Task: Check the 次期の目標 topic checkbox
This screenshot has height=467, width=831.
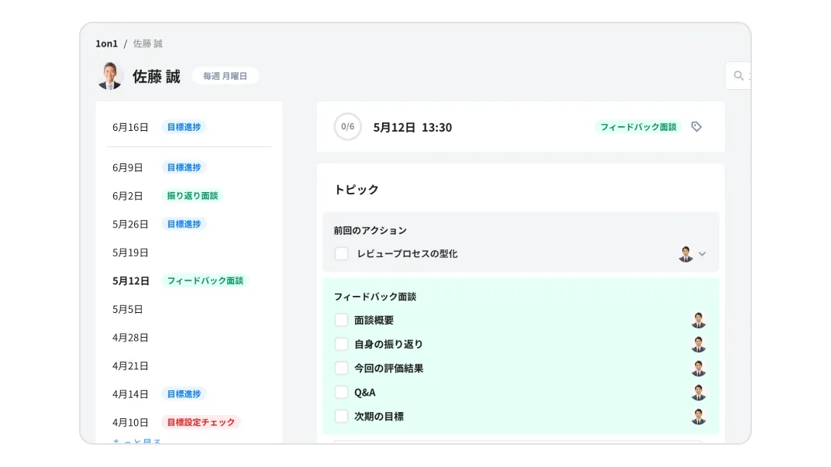Action: coord(341,416)
